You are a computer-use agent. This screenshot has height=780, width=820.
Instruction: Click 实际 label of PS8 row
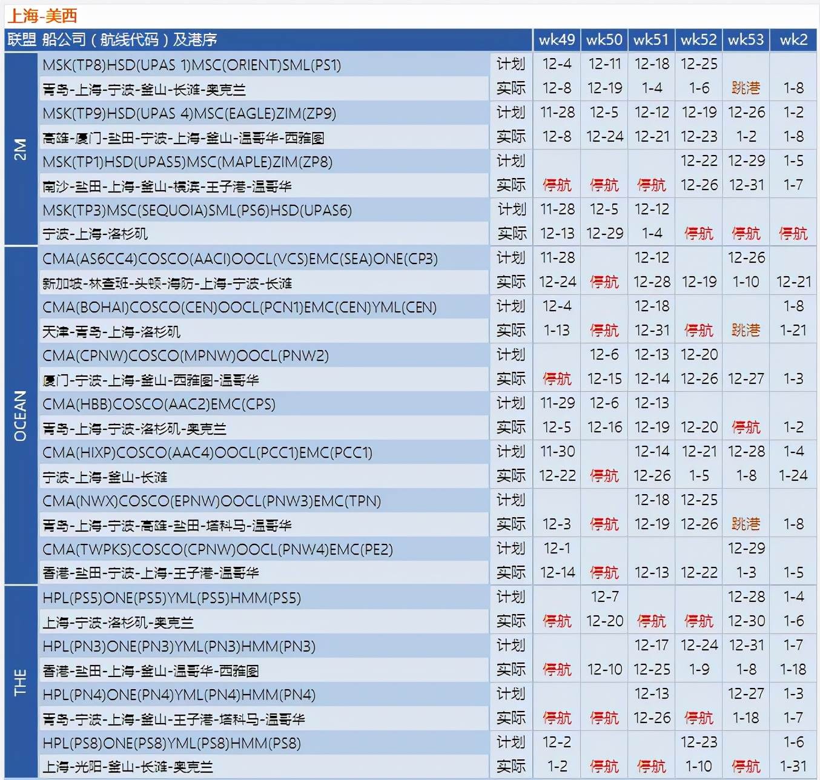511,767
